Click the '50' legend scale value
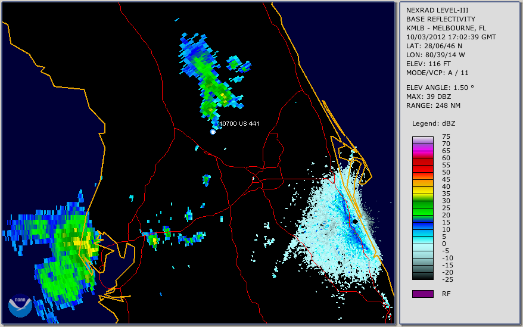This screenshot has height=327, width=523. click(x=446, y=172)
